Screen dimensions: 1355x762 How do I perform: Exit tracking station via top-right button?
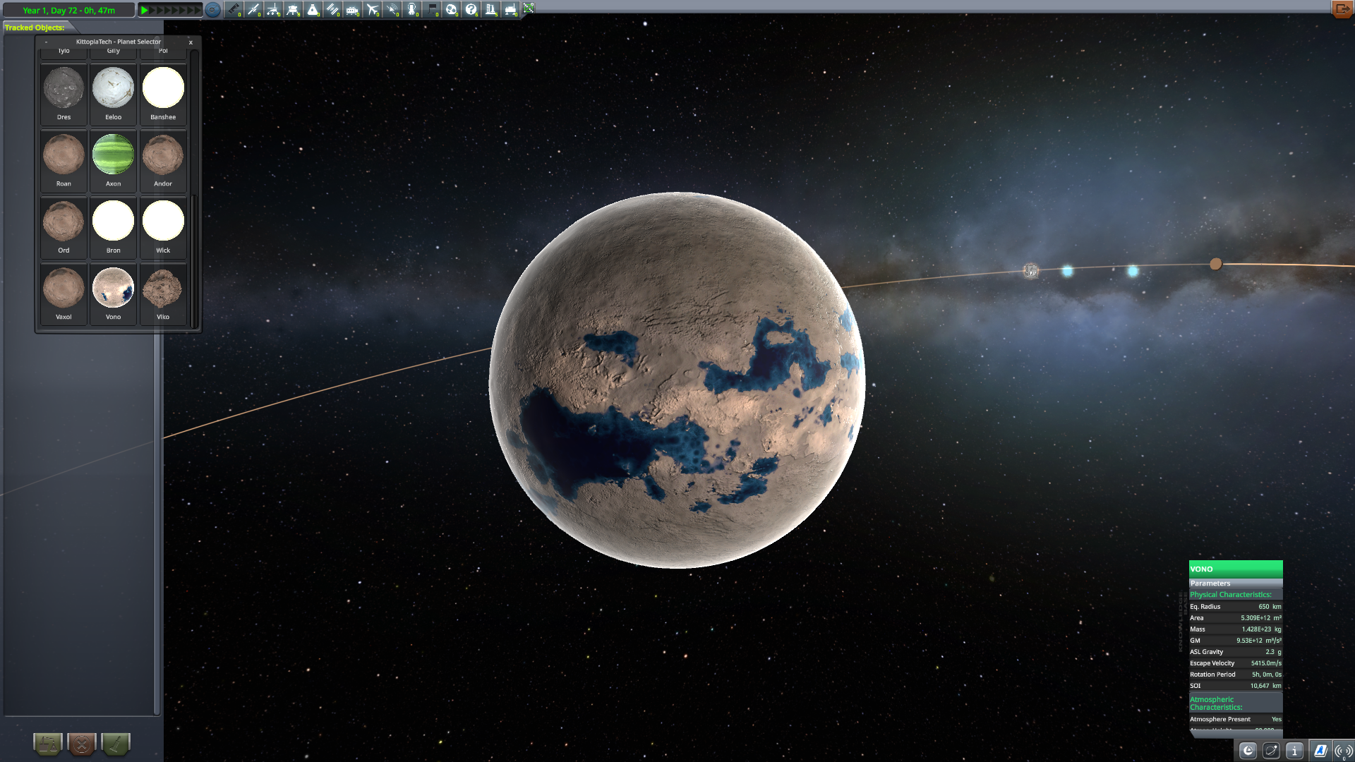pos(1341,9)
